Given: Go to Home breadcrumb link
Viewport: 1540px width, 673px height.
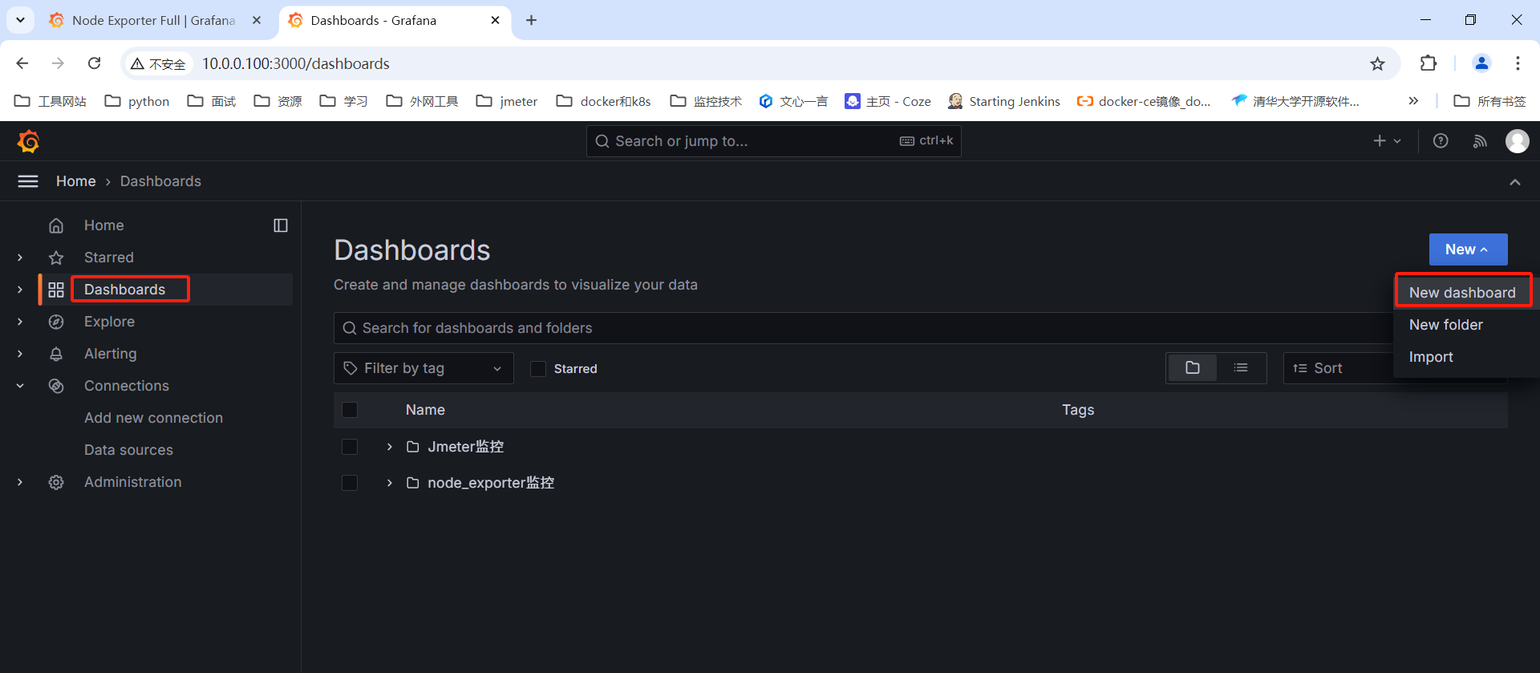Looking at the screenshot, I should click(76, 181).
